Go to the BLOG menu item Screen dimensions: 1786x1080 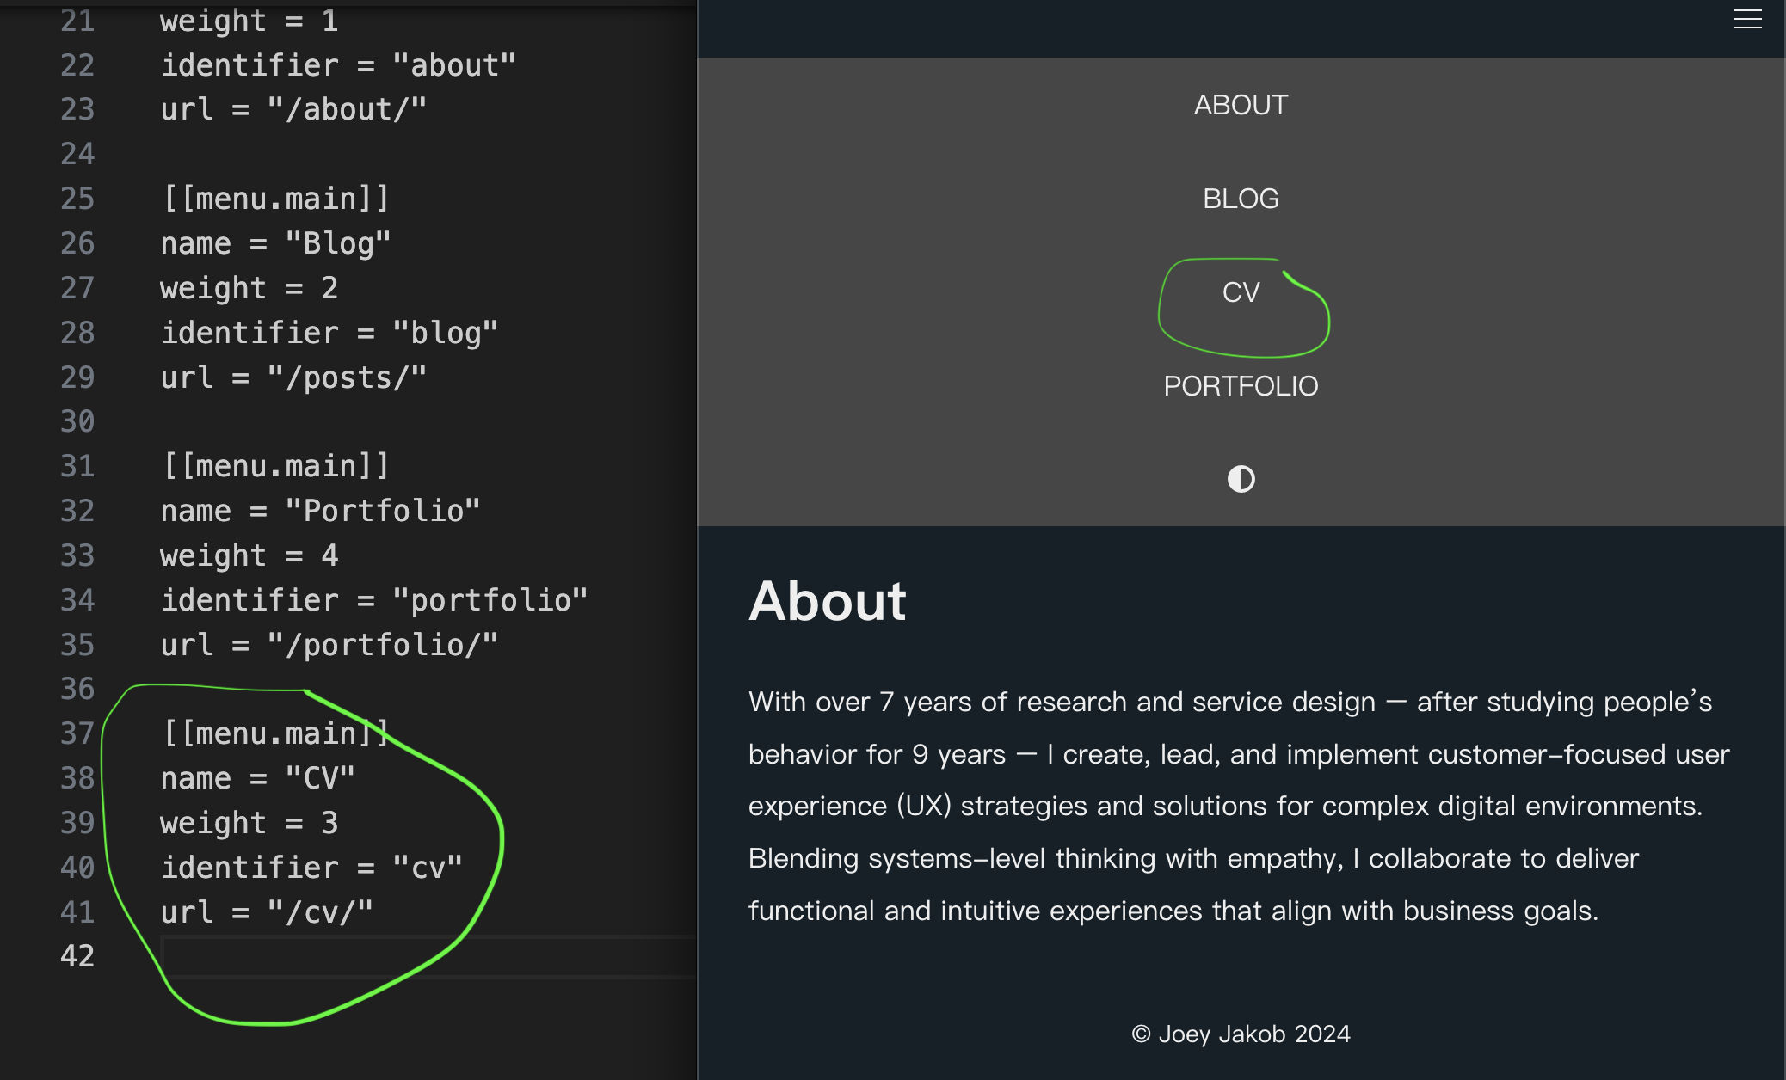click(x=1241, y=199)
